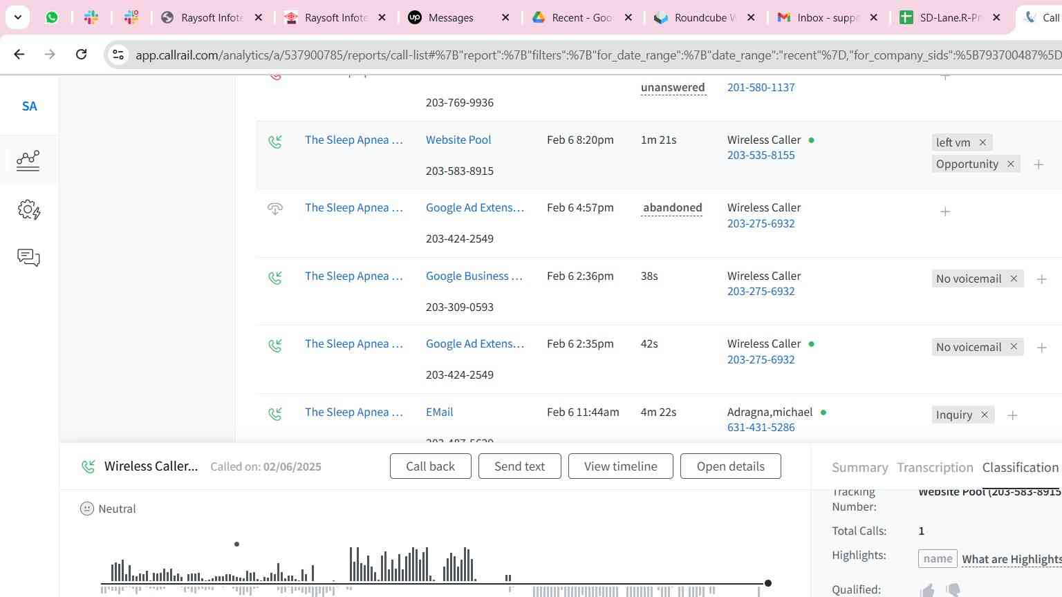Click inbound call icon for Feb 6 11:44am call
Viewport: 1062px width, 597px height.
pyautogui.click(x=275, y=414)
